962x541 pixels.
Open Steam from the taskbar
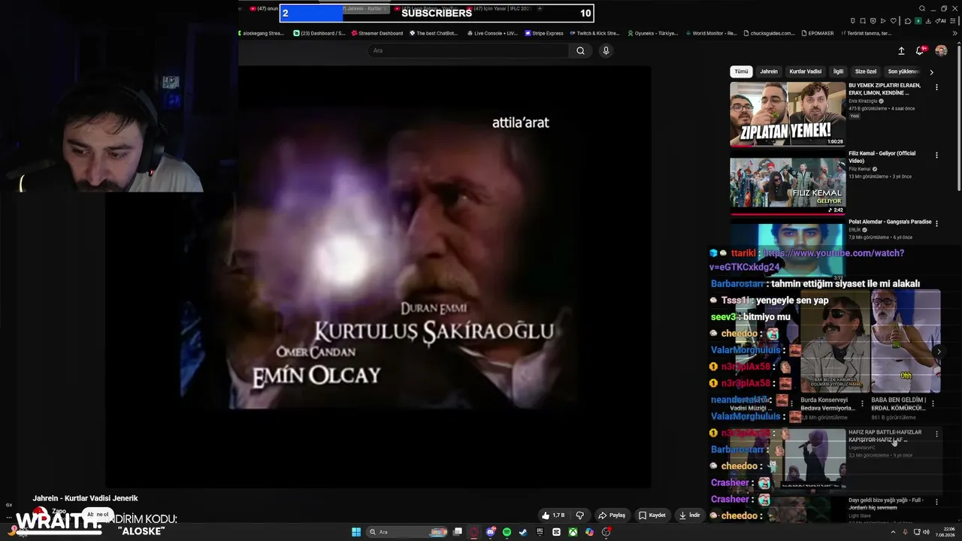tap(524, 532)
